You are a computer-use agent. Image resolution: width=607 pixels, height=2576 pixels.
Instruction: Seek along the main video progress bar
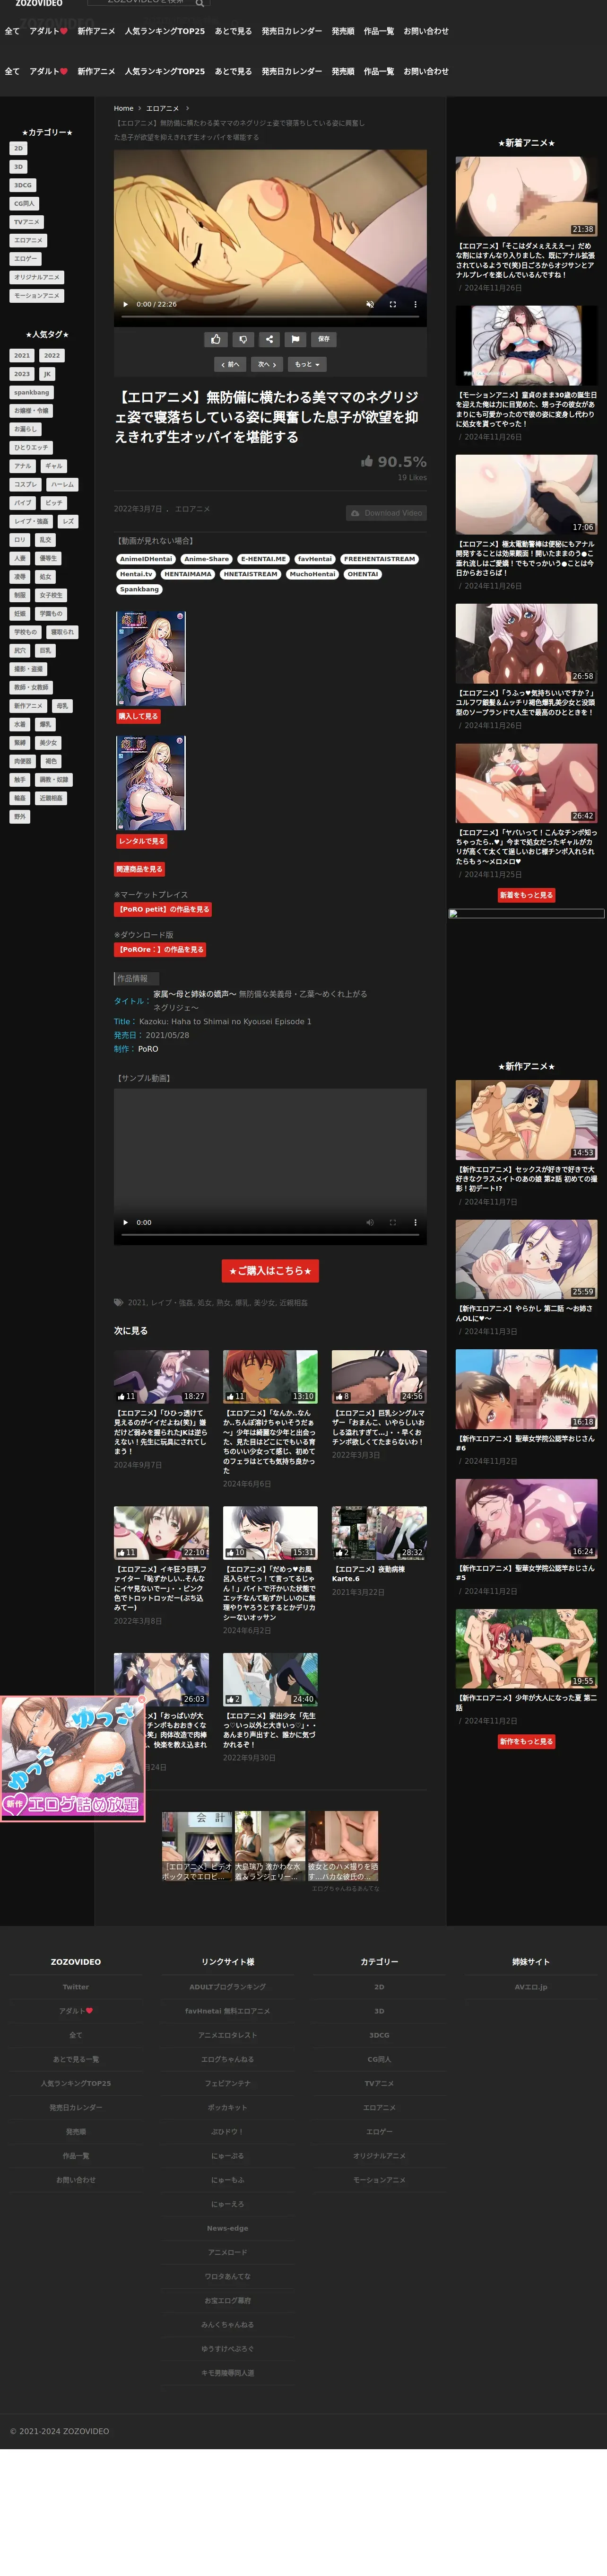(x=270, y=317)
